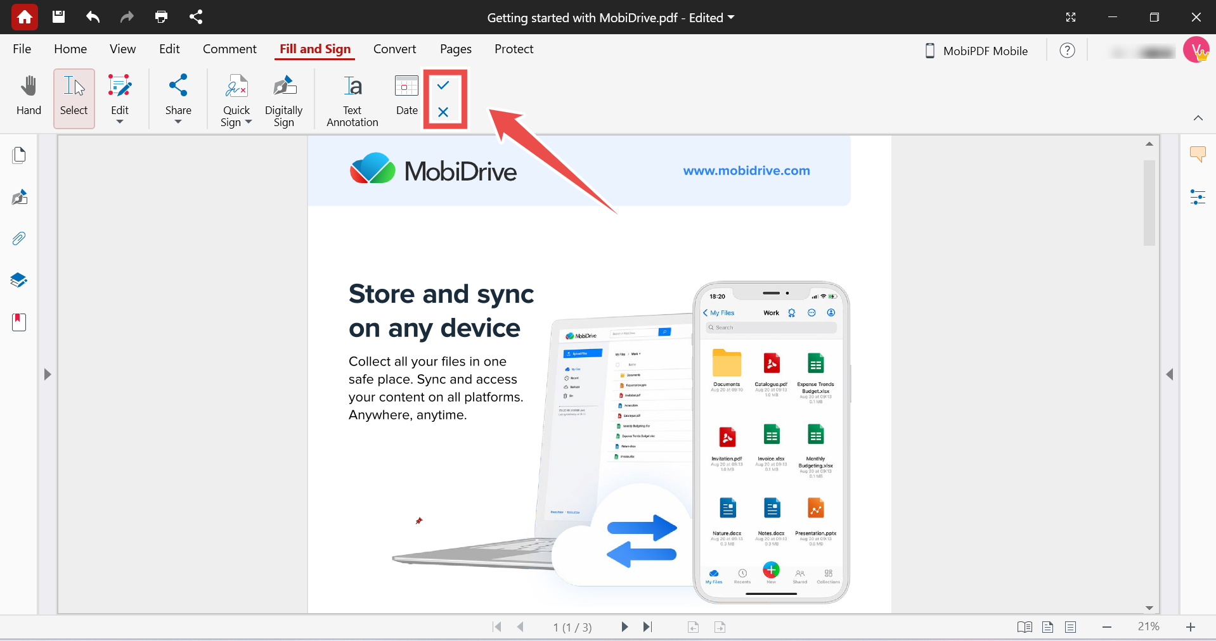Expand the left side panel arrow
The width and height of the screenshot is (1216, 641).
48,374
